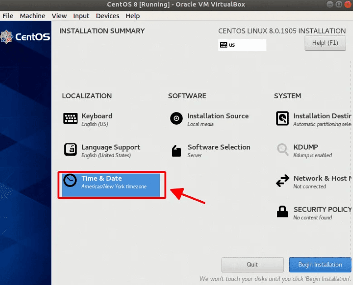This screenshot has width=353, height=285.
Task: Click 'Local media' source text
Action: [200, 124]
